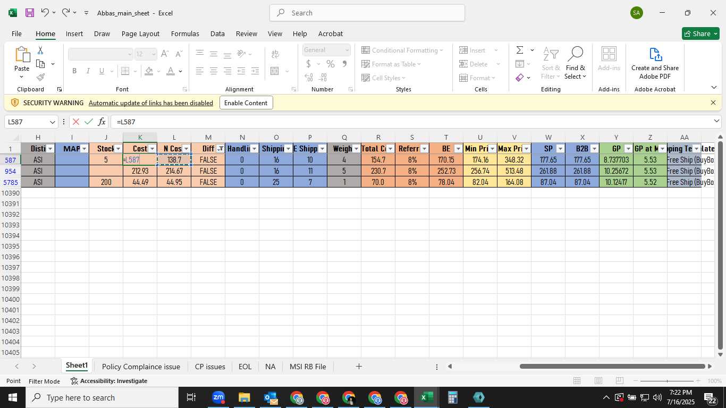Click in the Name Box field
This screenshot has height=408, width=726.
pos(26,122)
